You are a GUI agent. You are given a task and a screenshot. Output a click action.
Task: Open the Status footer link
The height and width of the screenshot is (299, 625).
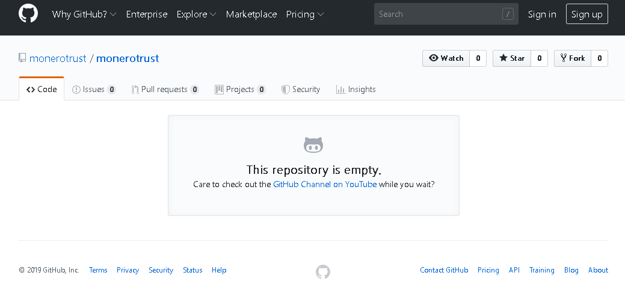point(192,270)
